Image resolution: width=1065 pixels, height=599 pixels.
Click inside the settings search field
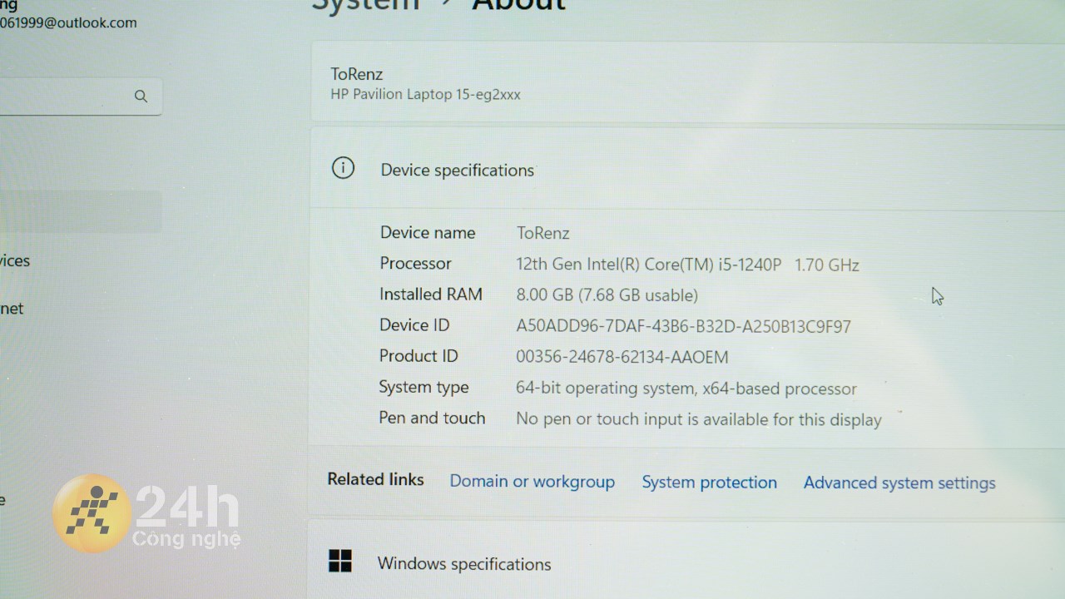tap(81, 97)
